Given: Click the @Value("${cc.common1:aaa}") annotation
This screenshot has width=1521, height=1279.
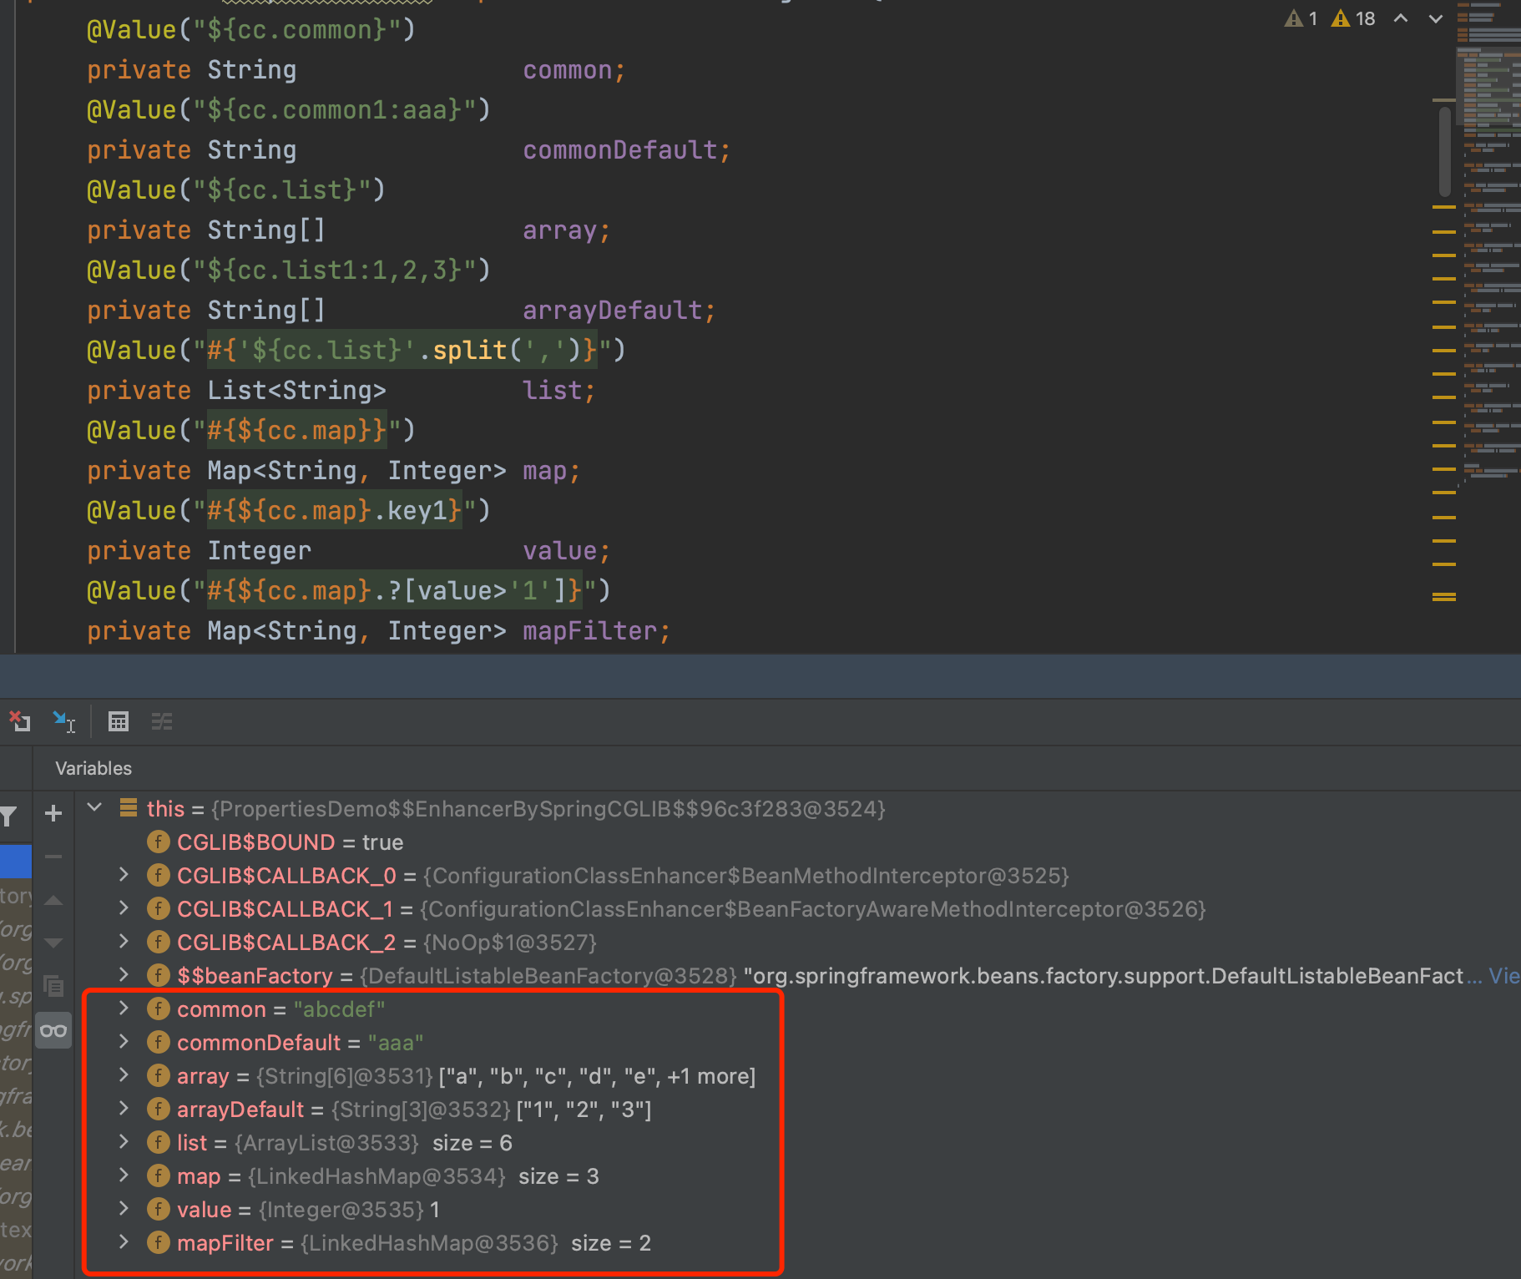Looking at the screenshot, I should (x=289, y=110).
